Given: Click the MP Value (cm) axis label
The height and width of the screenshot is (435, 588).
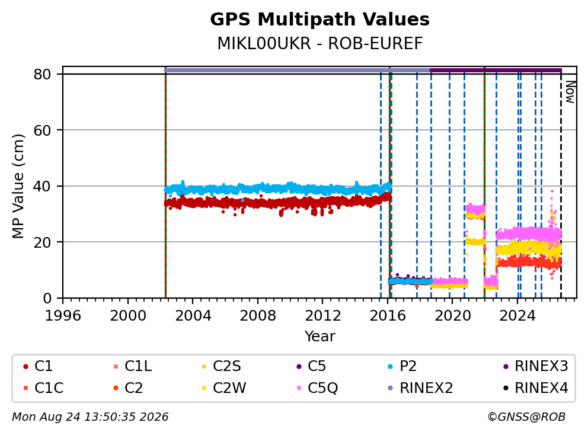Looking at the screenshot, I should click(x=18, y=186).
